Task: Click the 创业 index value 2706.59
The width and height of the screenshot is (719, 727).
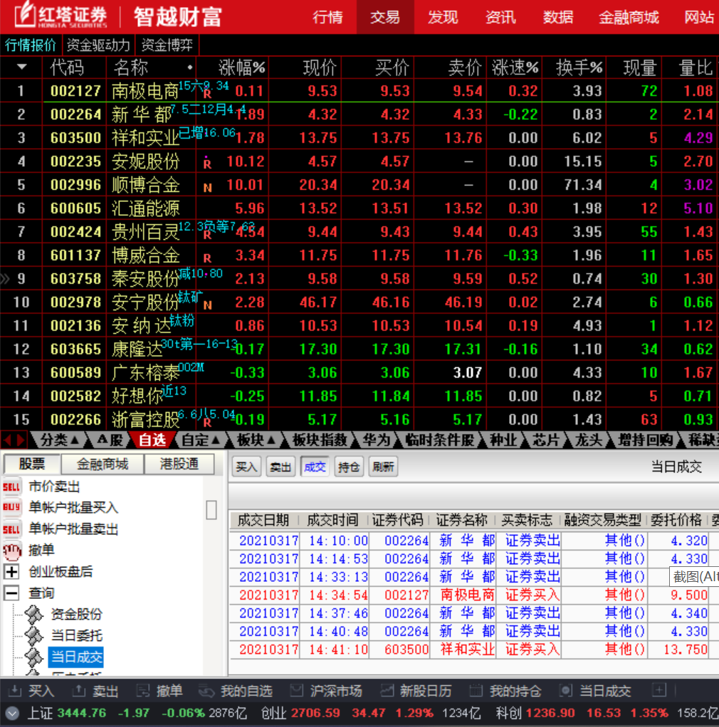Action: tap(315, 713)
